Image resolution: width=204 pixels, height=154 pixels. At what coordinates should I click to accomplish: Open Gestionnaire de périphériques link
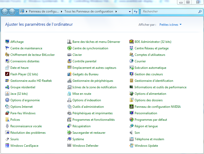click(x=93, y=81)
